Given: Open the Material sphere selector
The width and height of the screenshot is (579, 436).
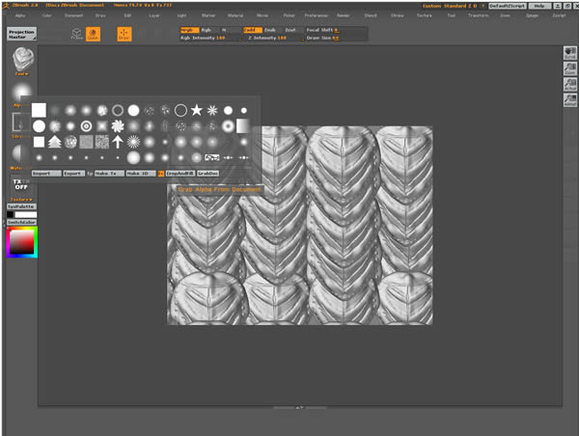Looking at the screenshot, I should pos(17,154).
